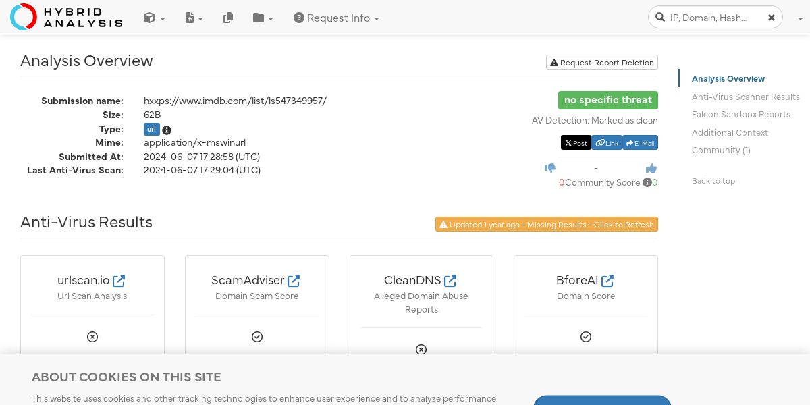Click About Cookies On This Site heading
The image size is (810, 405).
pos(126,377)
